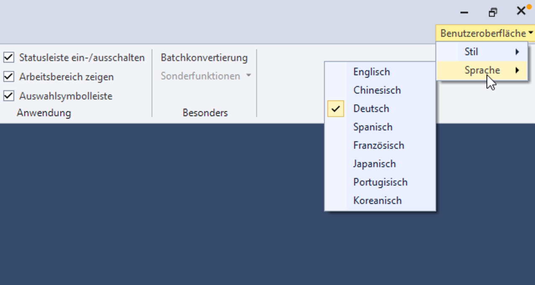The image size is (535, 285).
Task: Restore down the window
Action: 493,12
